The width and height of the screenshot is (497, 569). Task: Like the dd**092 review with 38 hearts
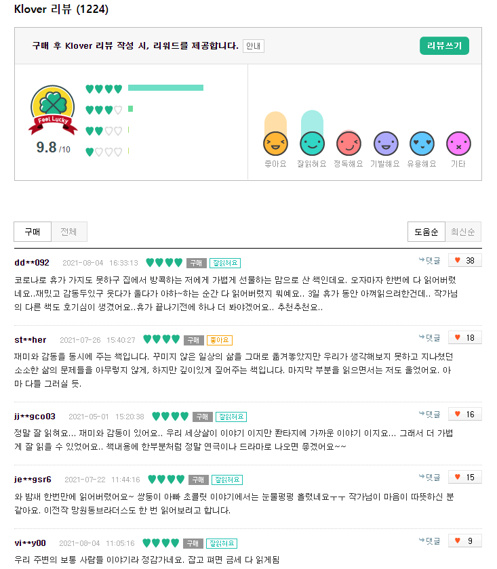tap(464, 261)
